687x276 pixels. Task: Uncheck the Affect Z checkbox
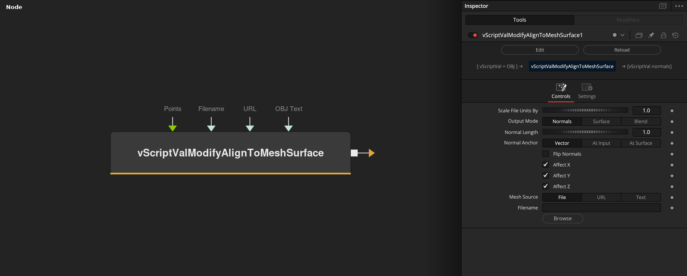pyautogui.click(x=546, y=186)
